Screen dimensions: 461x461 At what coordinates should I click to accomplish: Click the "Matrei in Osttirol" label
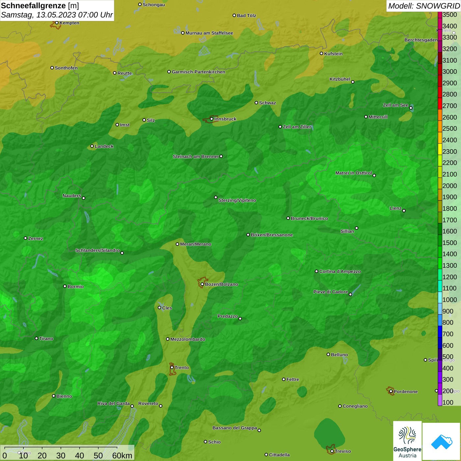[354, 173]
